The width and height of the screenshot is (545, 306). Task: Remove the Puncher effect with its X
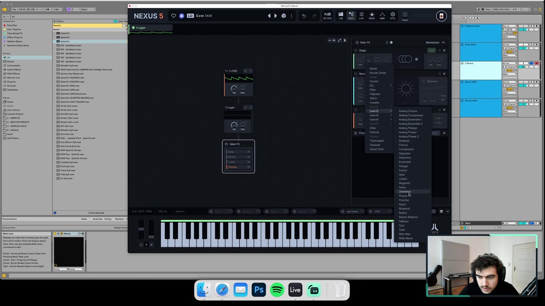[444, 133]
